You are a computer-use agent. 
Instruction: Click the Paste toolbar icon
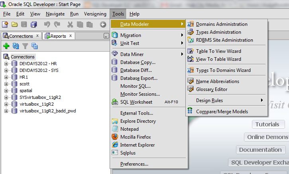coord(90,25)
